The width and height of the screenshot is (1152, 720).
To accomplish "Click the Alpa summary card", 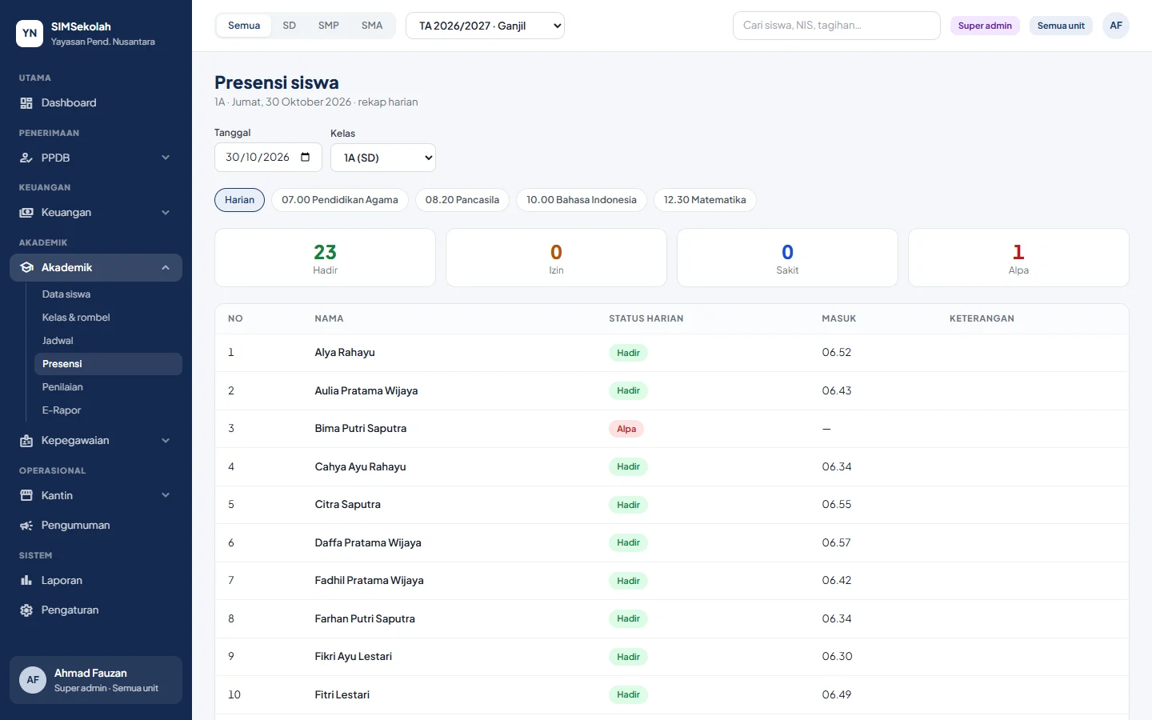I will click(1018, 258).
